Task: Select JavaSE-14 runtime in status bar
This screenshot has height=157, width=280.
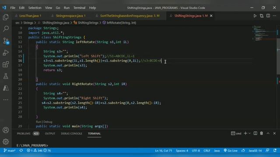Action: point(255,150)
